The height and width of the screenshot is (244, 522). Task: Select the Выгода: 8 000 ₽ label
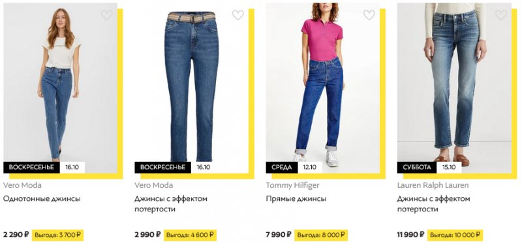coord(321,235)
